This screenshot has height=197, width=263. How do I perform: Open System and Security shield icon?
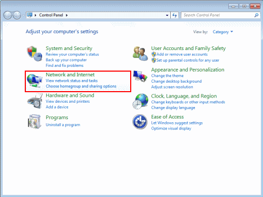(35, 54)
